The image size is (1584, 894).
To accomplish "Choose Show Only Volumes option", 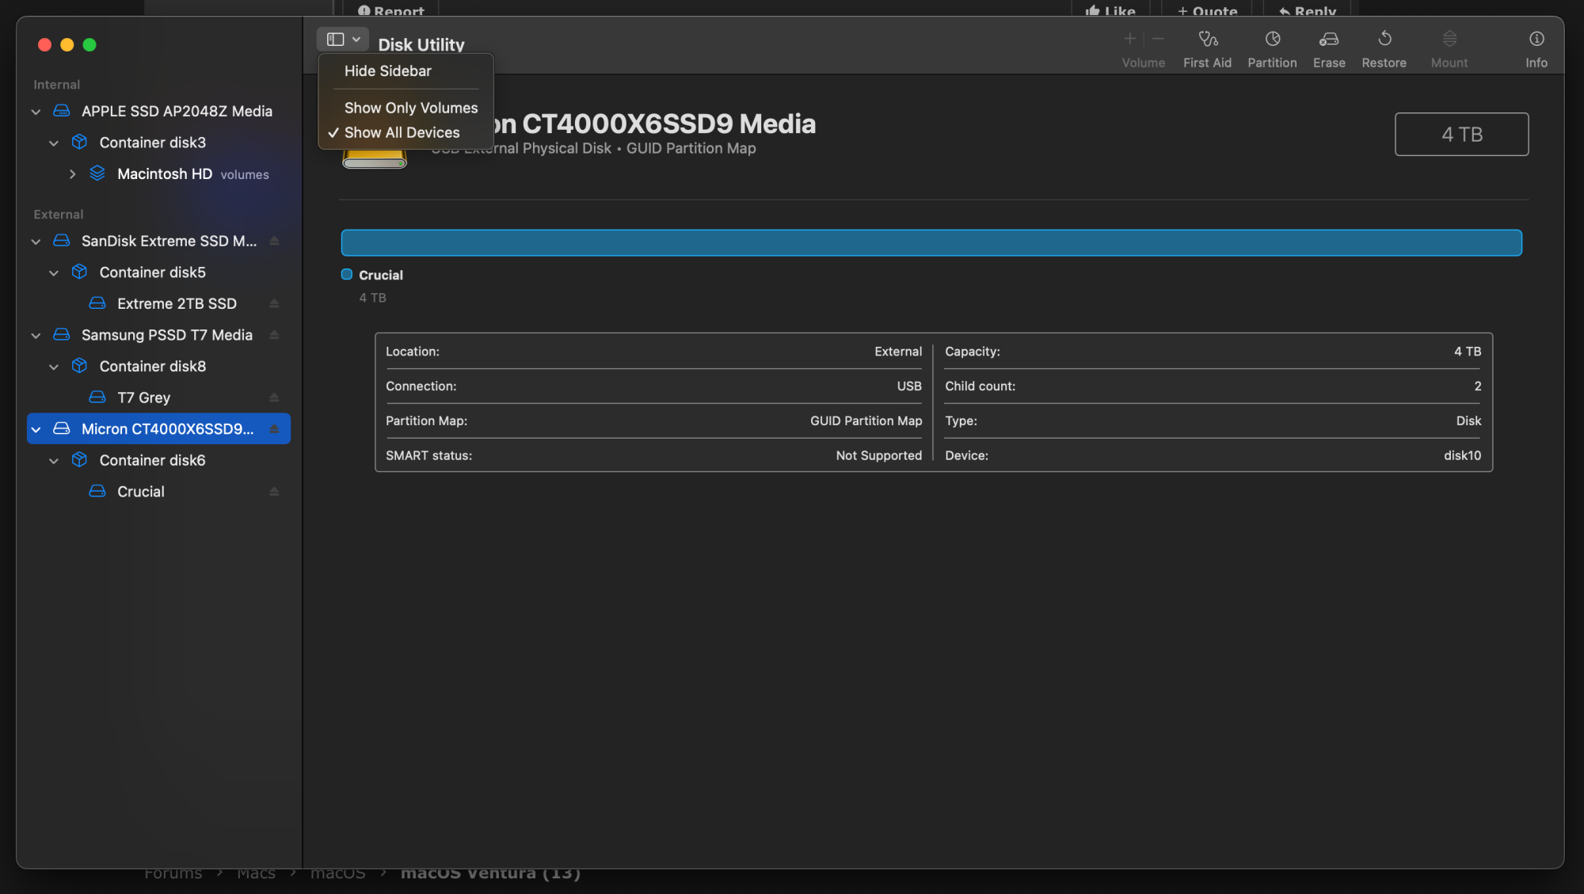I will point(410,108).
